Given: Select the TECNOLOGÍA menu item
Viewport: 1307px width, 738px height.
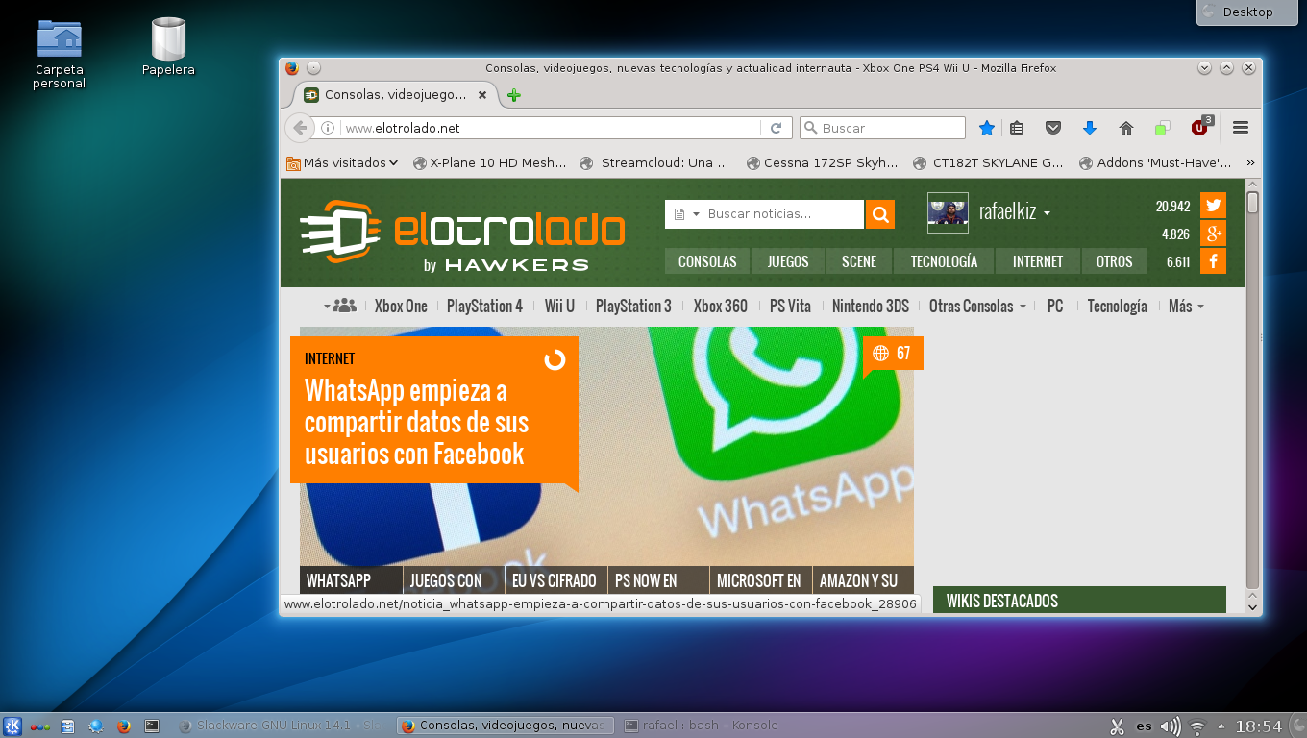Looking at the screenshot, I should pyautogui.click(x=944, y=261).
